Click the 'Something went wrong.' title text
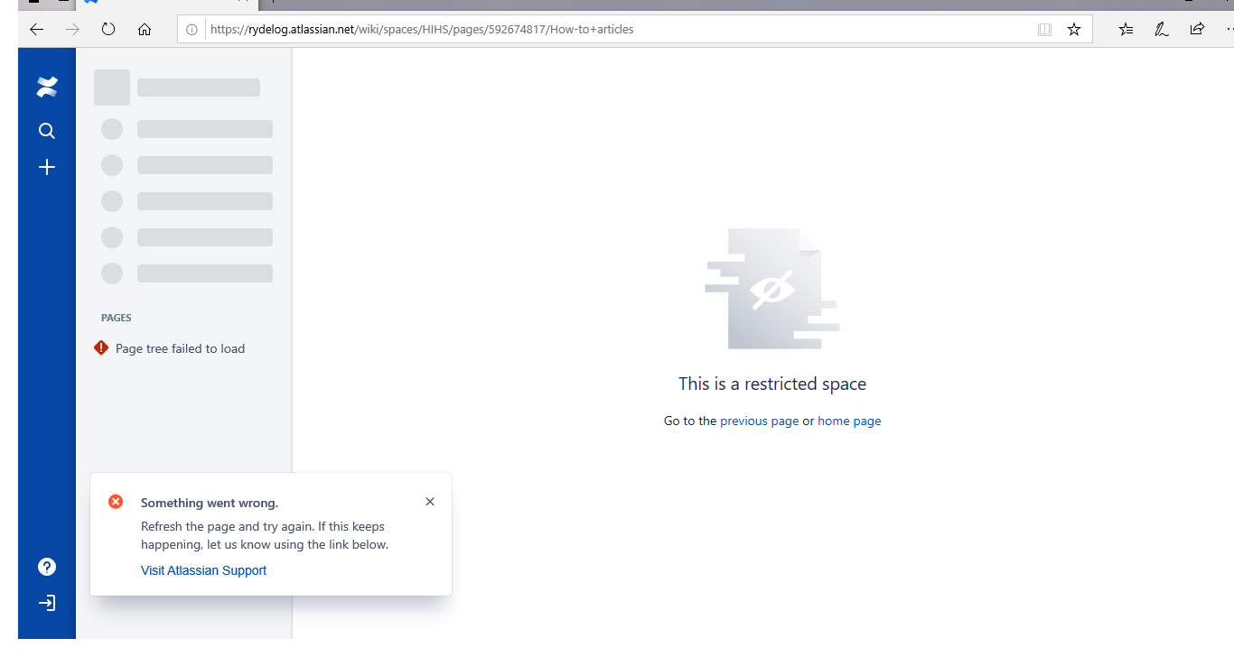This screenshot has height=657, width=1234. click(x=210, y=503)
